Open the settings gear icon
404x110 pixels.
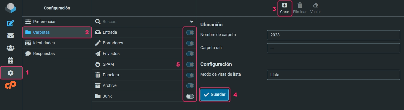[x=11, y=73]
